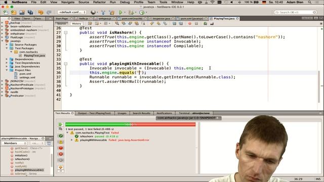The width and height of the screenshot is (324, 182).
Task: Click the editor vertical scrollbar
Action: click(x=319, y=86)
